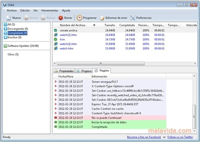Image resolution: width=200 pixels, height=142 pixels.
Task: Click file list scrollbar left arrow
Action: tap(55, 63)
